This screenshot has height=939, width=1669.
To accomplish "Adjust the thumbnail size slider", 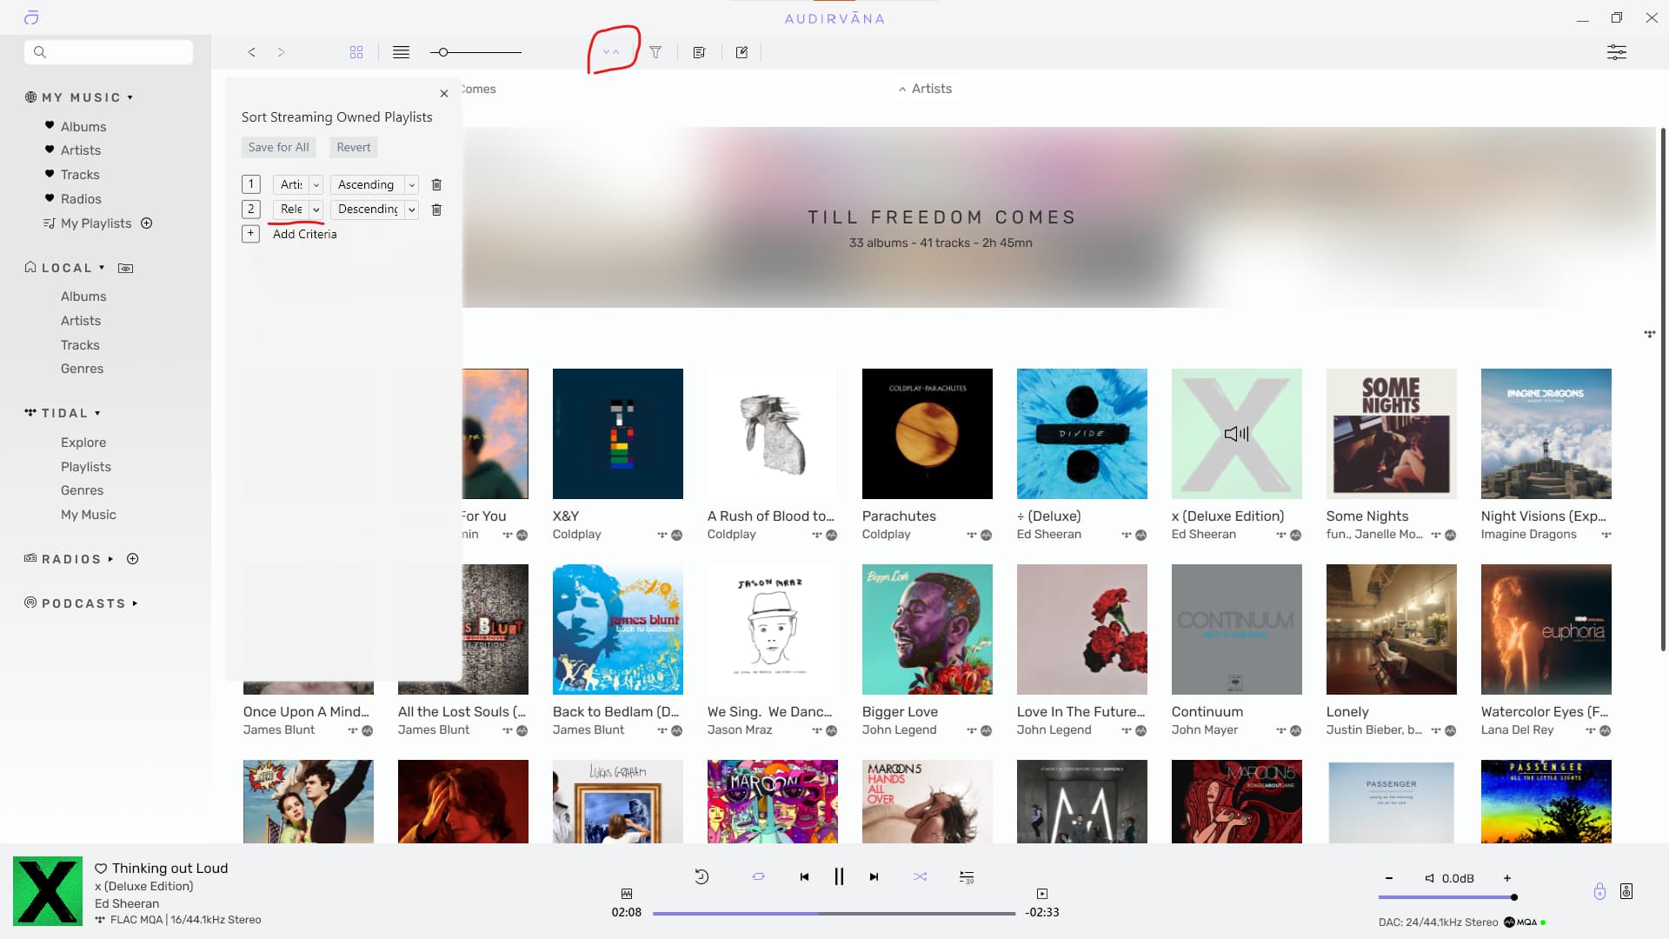I will click(475, 52).
